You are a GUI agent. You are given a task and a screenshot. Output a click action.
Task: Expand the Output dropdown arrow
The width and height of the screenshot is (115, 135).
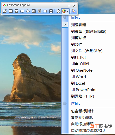click(x=67, y=11)
